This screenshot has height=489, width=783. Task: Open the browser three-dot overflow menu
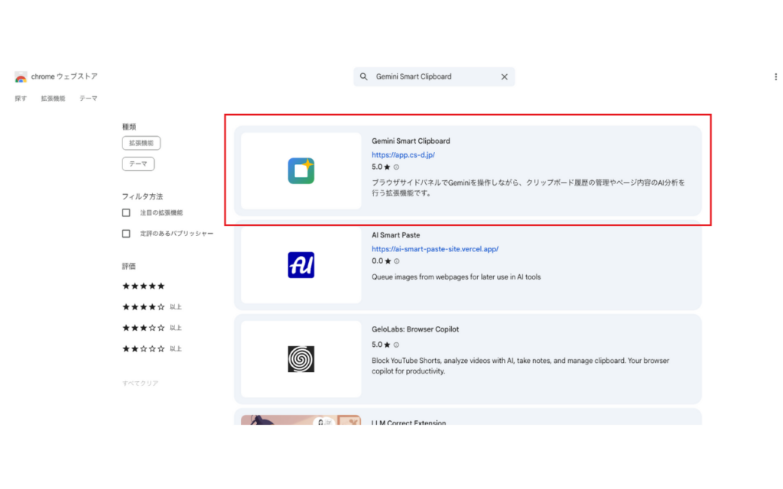[x=776, y=76]
